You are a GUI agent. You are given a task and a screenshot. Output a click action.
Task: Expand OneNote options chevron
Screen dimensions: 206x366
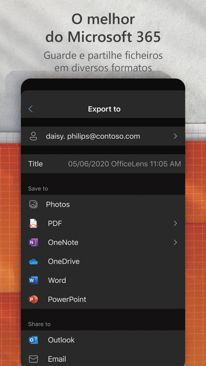pos(176,242)
